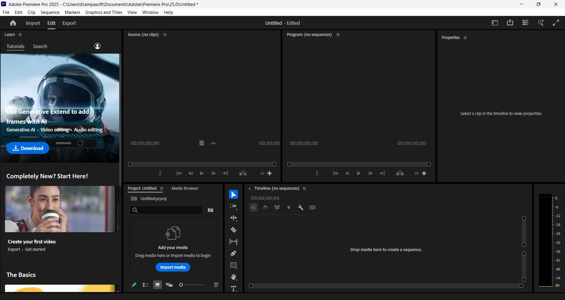565x300 pixels.
Task: Open the Program panel hamburger menu
Action: tap(338, 35)
